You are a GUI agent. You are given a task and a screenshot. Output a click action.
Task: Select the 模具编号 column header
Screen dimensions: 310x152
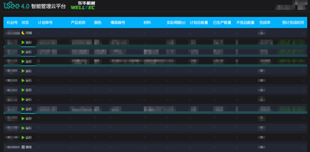[x=118, y=23]
